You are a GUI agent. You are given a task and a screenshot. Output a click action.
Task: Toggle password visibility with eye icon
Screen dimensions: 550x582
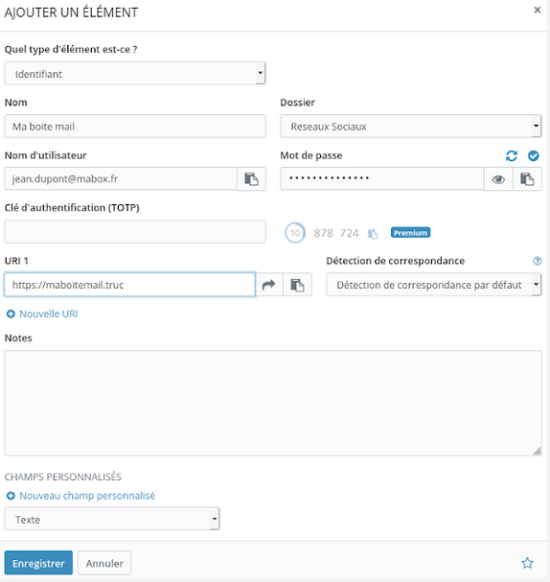(x=498, y=179)
